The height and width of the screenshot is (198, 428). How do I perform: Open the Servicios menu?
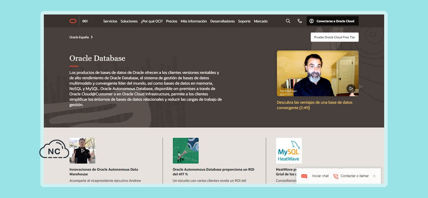110,21
